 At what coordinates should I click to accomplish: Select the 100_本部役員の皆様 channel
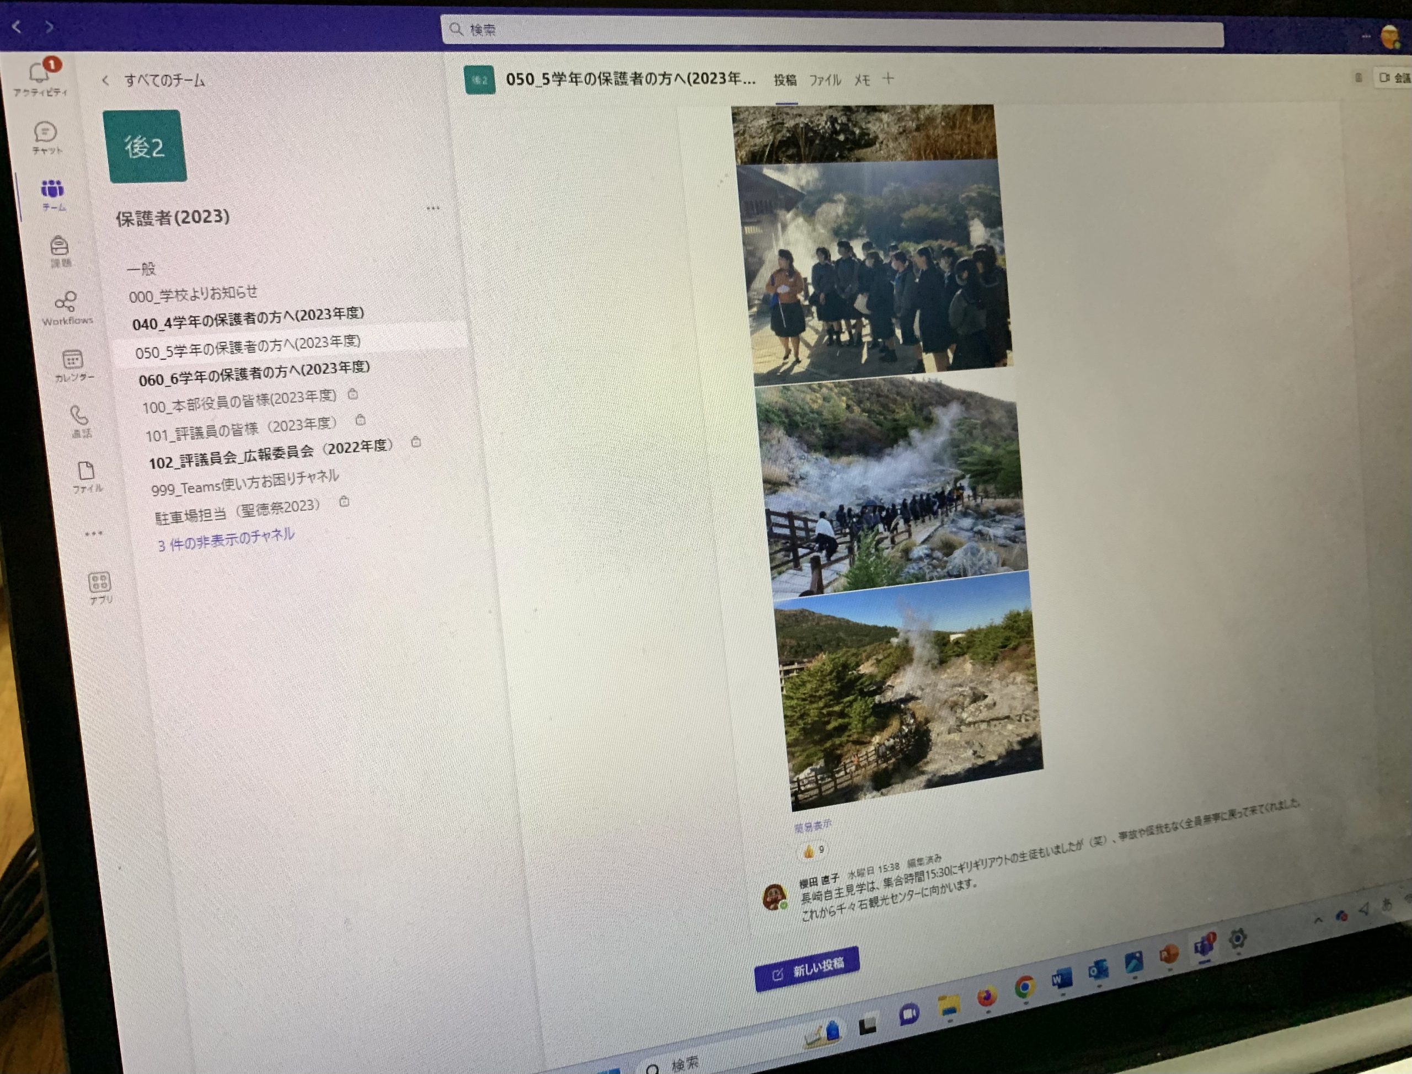coord(239,401)
